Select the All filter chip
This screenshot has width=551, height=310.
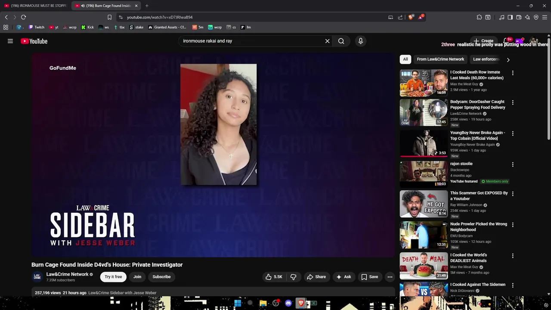coord(405,59)
